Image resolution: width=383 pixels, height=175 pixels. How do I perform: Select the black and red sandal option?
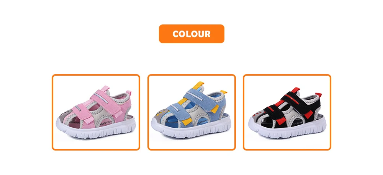(287, 112)
